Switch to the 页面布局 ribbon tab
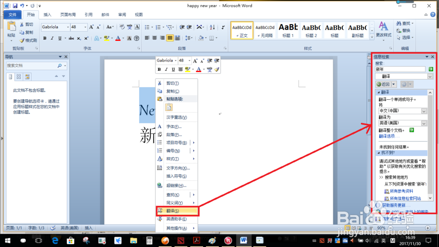The image size is (439, 247). 68,15
